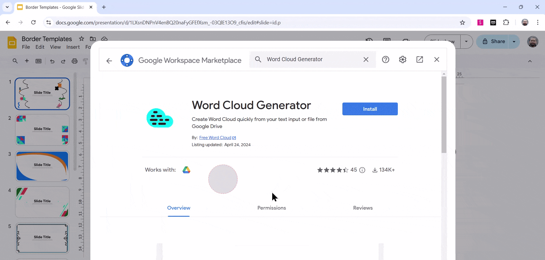Expand the browser tab search chevron
The width and height of the screenshot is (545, 260).
click(7, 7)
